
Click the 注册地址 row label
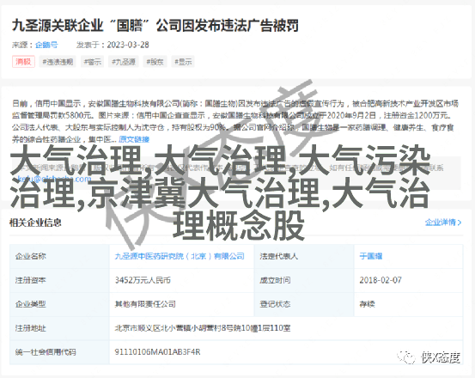31,328
